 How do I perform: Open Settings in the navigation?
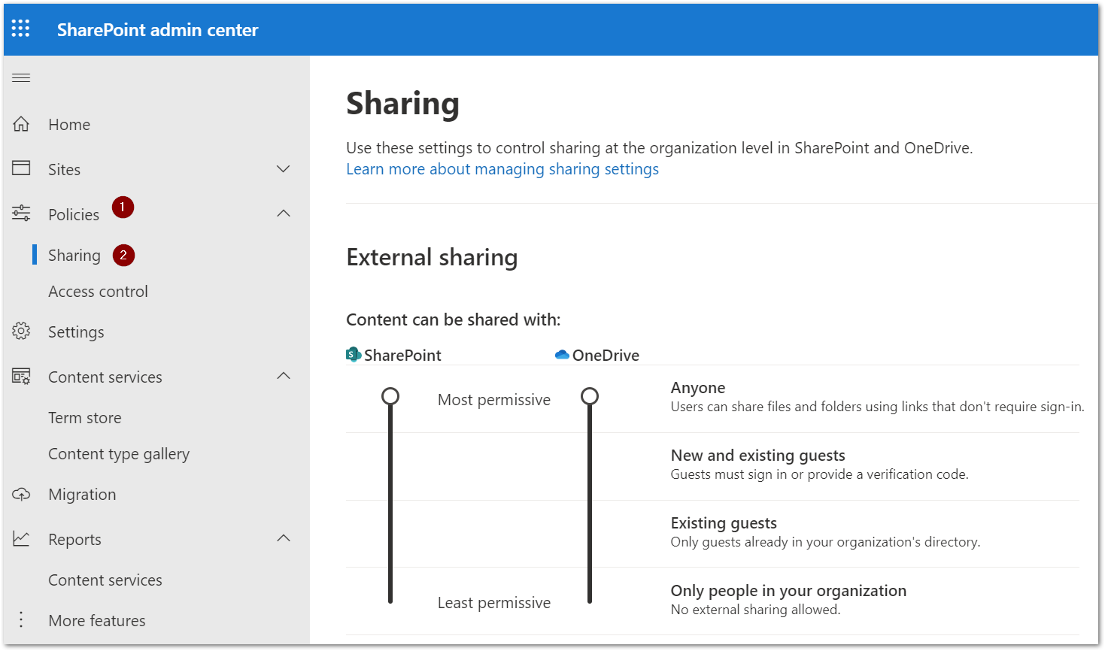(x=76, y=332)
